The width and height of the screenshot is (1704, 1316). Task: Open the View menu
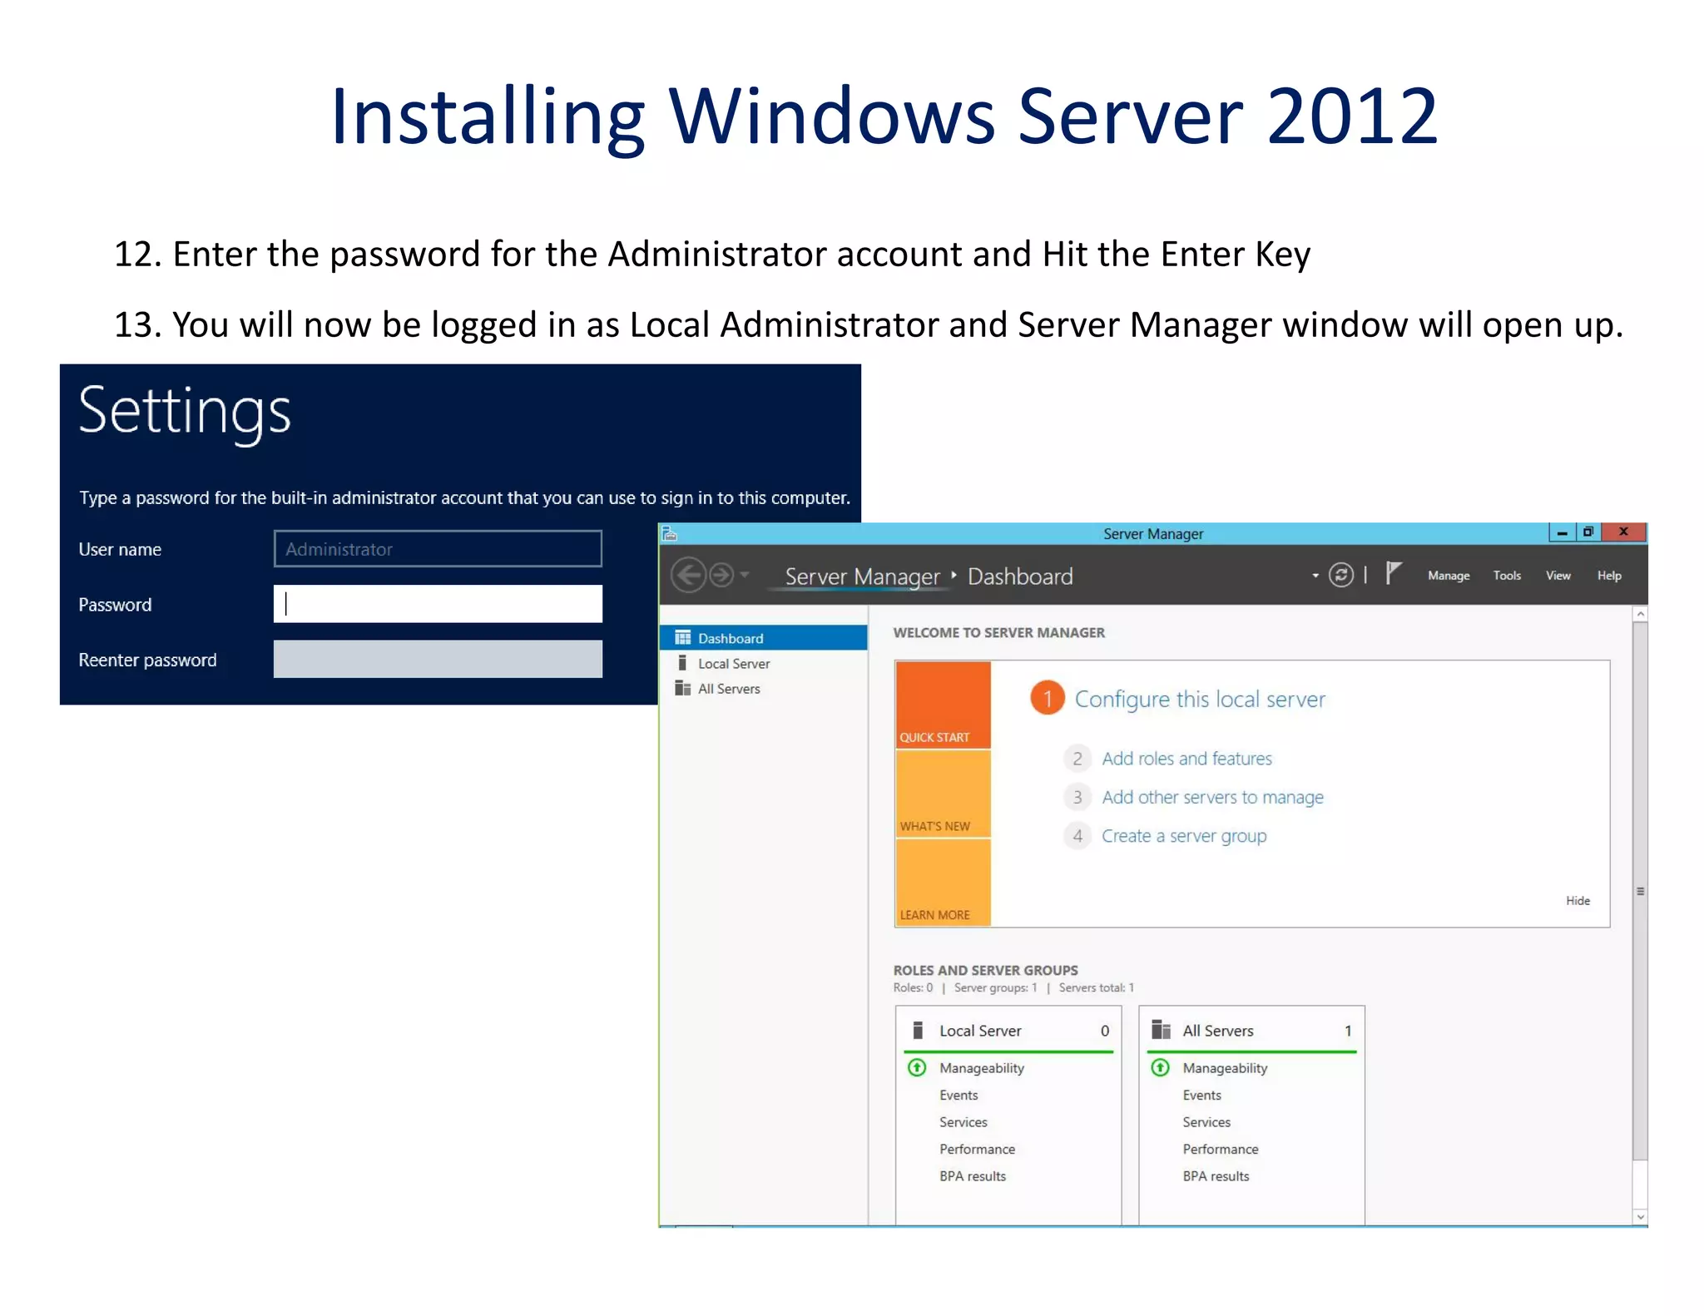click(1558, 576)
